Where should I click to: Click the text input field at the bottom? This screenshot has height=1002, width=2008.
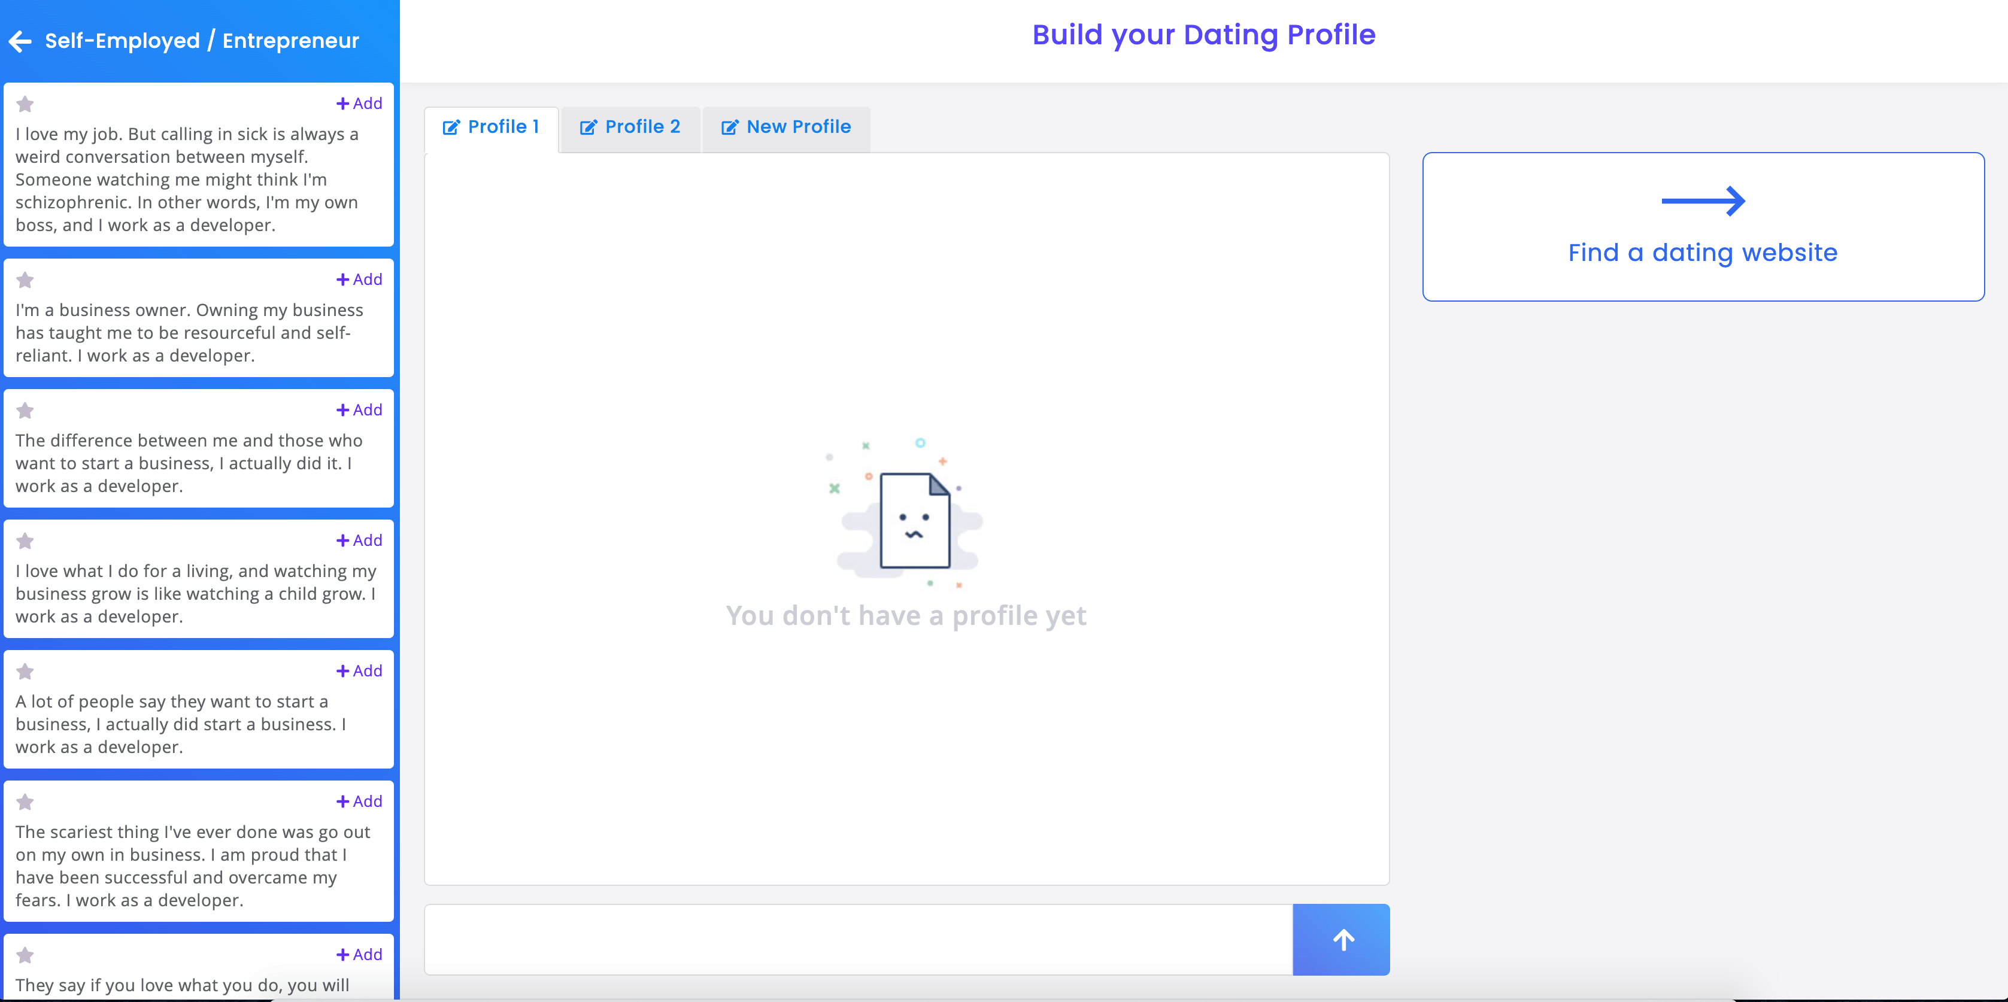(857, 939)
